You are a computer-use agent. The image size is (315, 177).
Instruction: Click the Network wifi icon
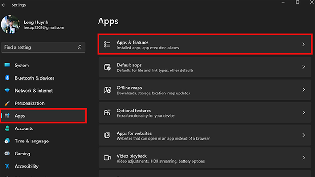pos(8,90)
